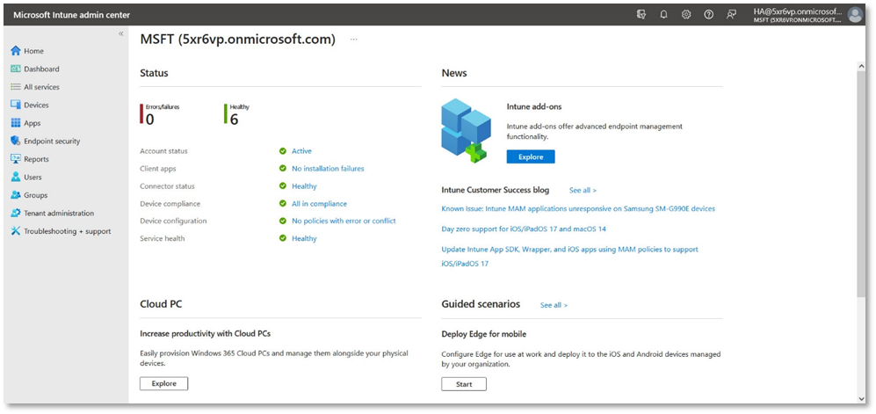The width and height of the screenshot is (876, 414).
Task: Click the help question mark icon
Action: pyautogui.click(x=709, y=14)
